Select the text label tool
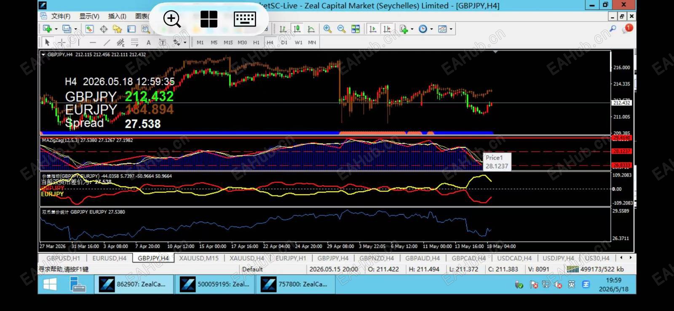Screen dimensions: 674x311 [163, 42]
